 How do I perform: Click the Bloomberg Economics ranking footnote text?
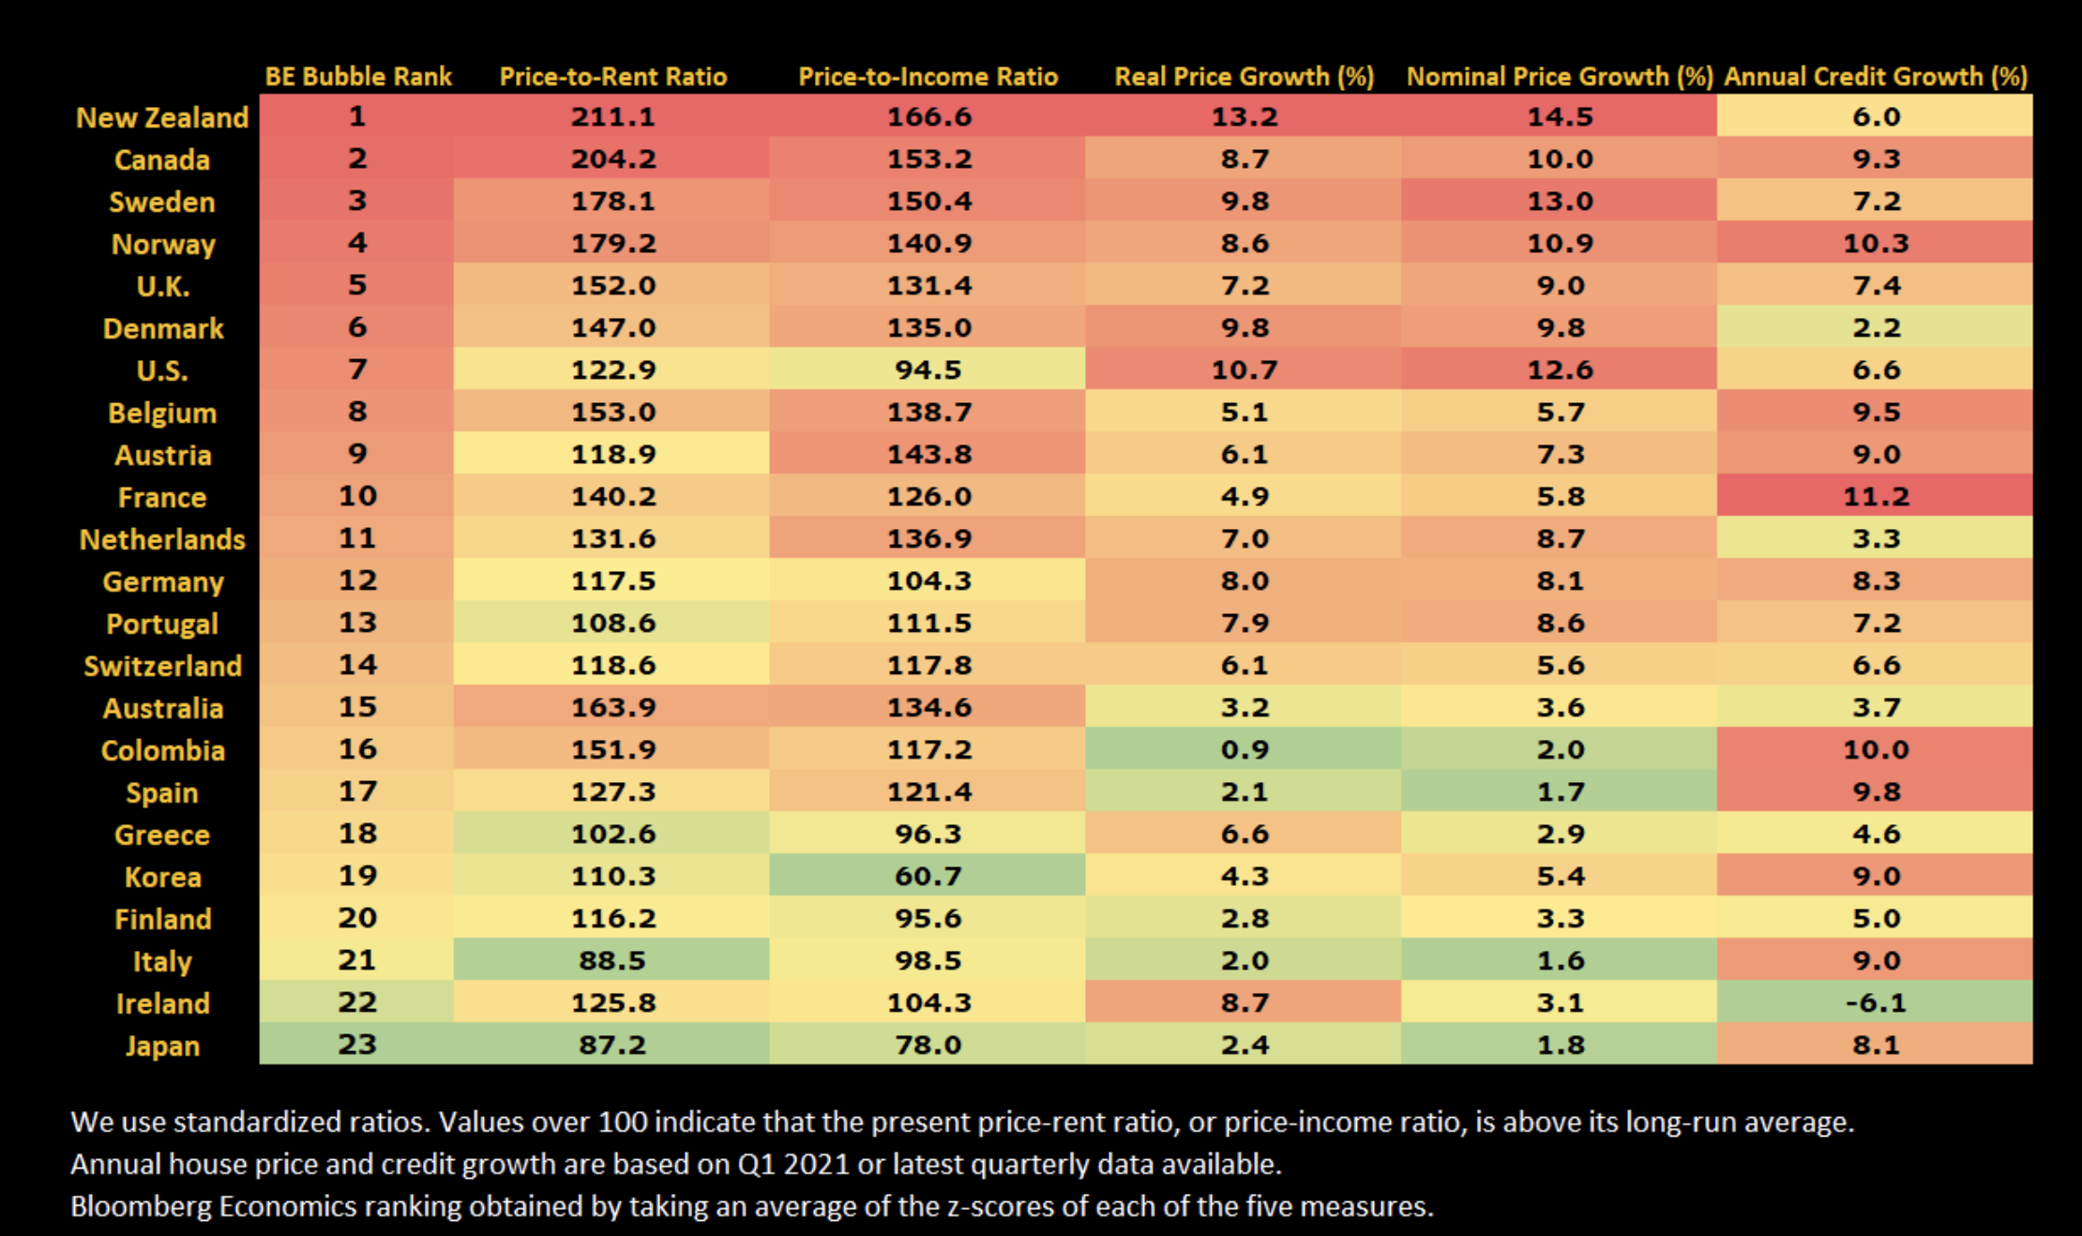tap(751, 1206)
